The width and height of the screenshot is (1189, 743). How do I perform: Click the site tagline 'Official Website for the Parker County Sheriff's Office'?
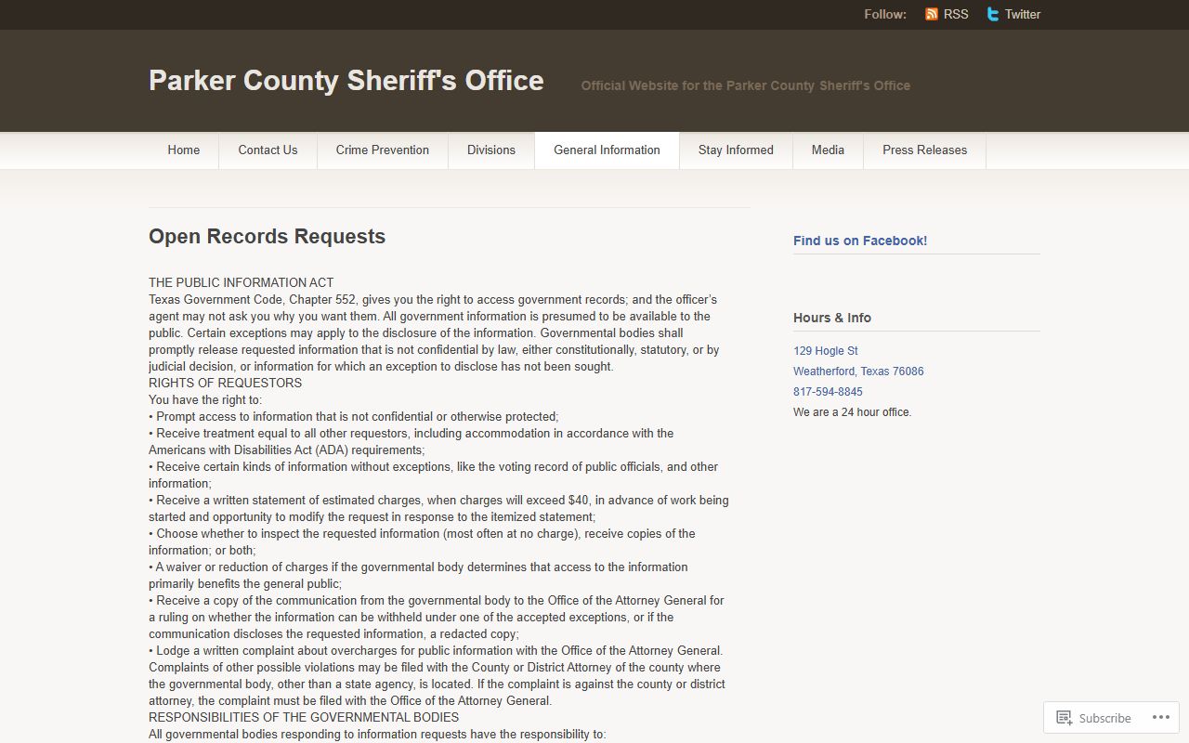pos(746,85)
